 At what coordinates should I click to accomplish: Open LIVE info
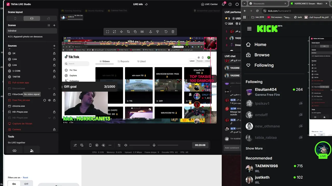[138, 4]
